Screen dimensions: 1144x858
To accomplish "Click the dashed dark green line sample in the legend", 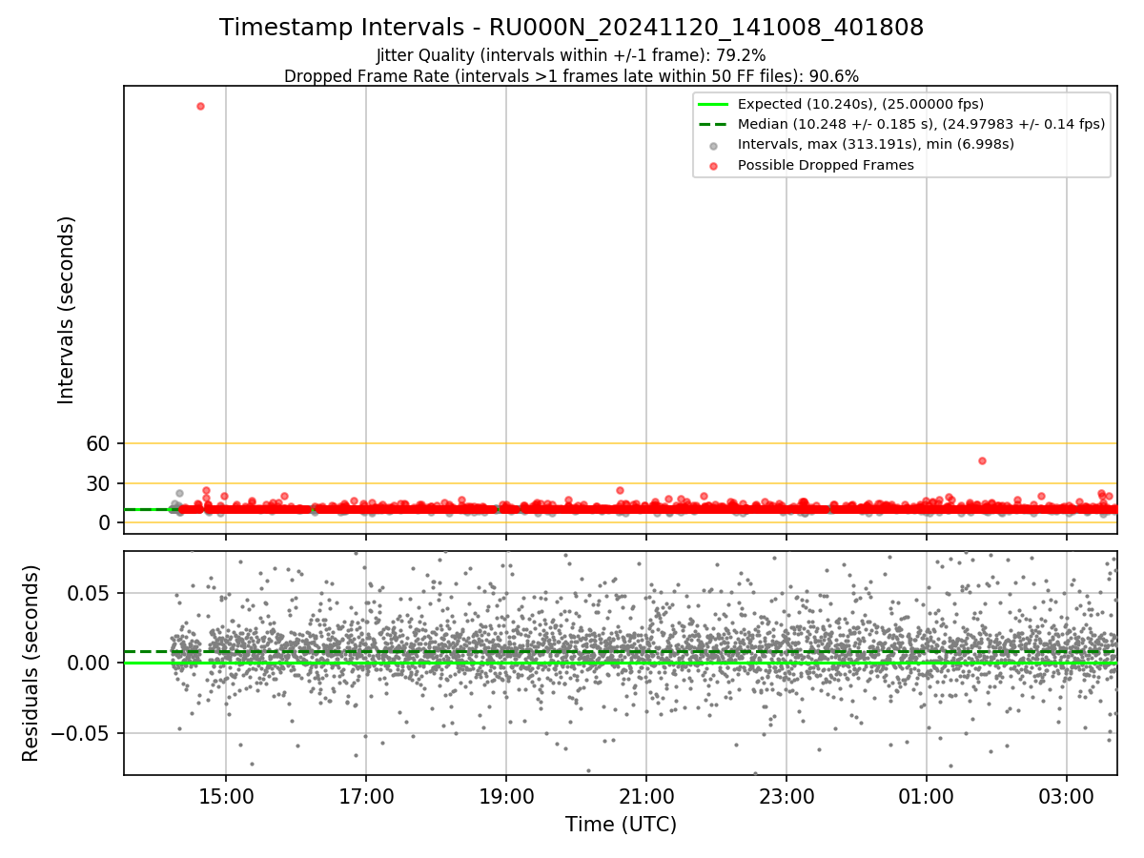I will pos(713,124).
